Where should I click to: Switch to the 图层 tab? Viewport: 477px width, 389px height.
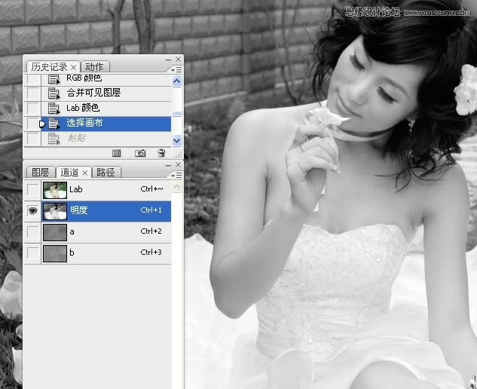click(40, 173)
